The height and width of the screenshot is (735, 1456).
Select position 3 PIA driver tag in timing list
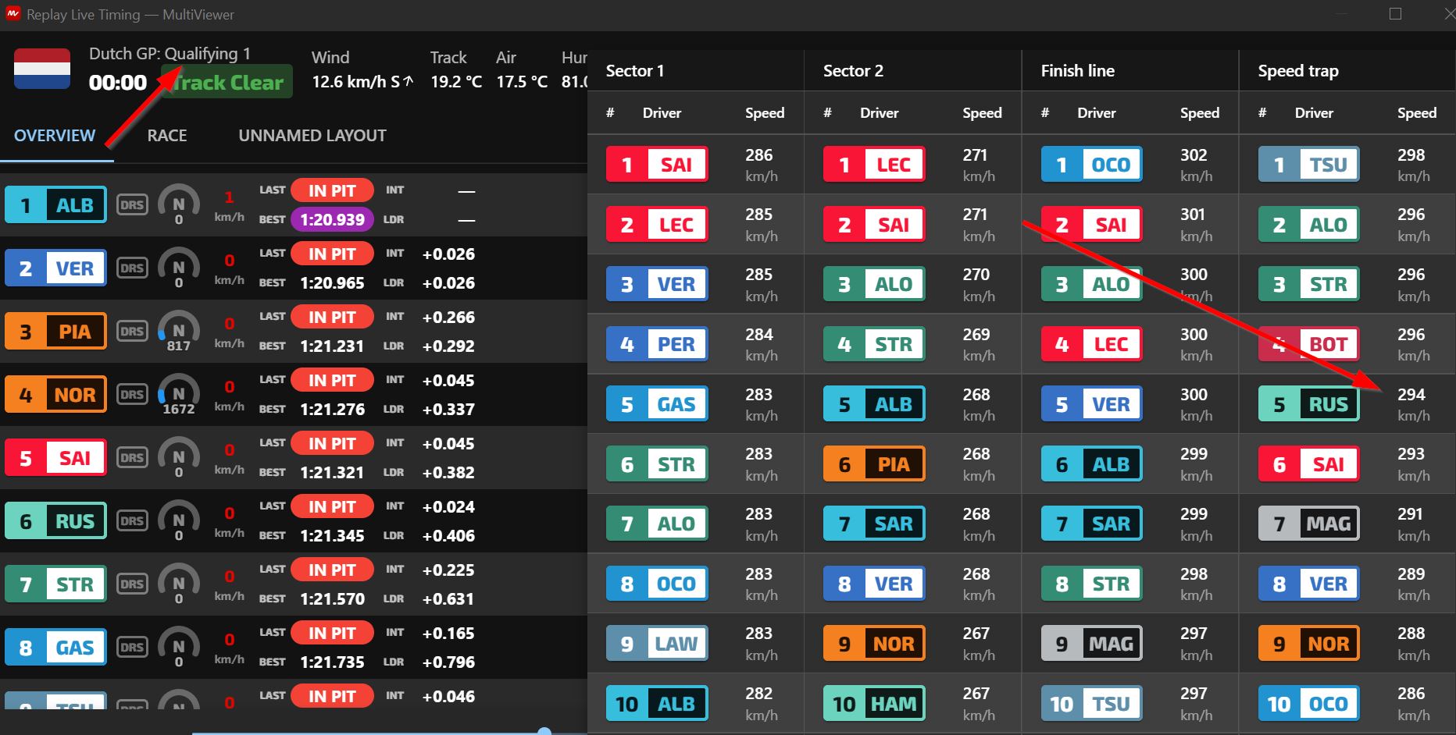pyautogui.click(x=55, y=332)
